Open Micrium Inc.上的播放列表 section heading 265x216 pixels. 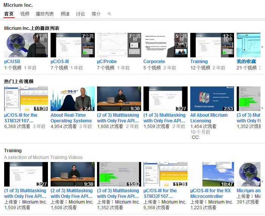[32, 28]
